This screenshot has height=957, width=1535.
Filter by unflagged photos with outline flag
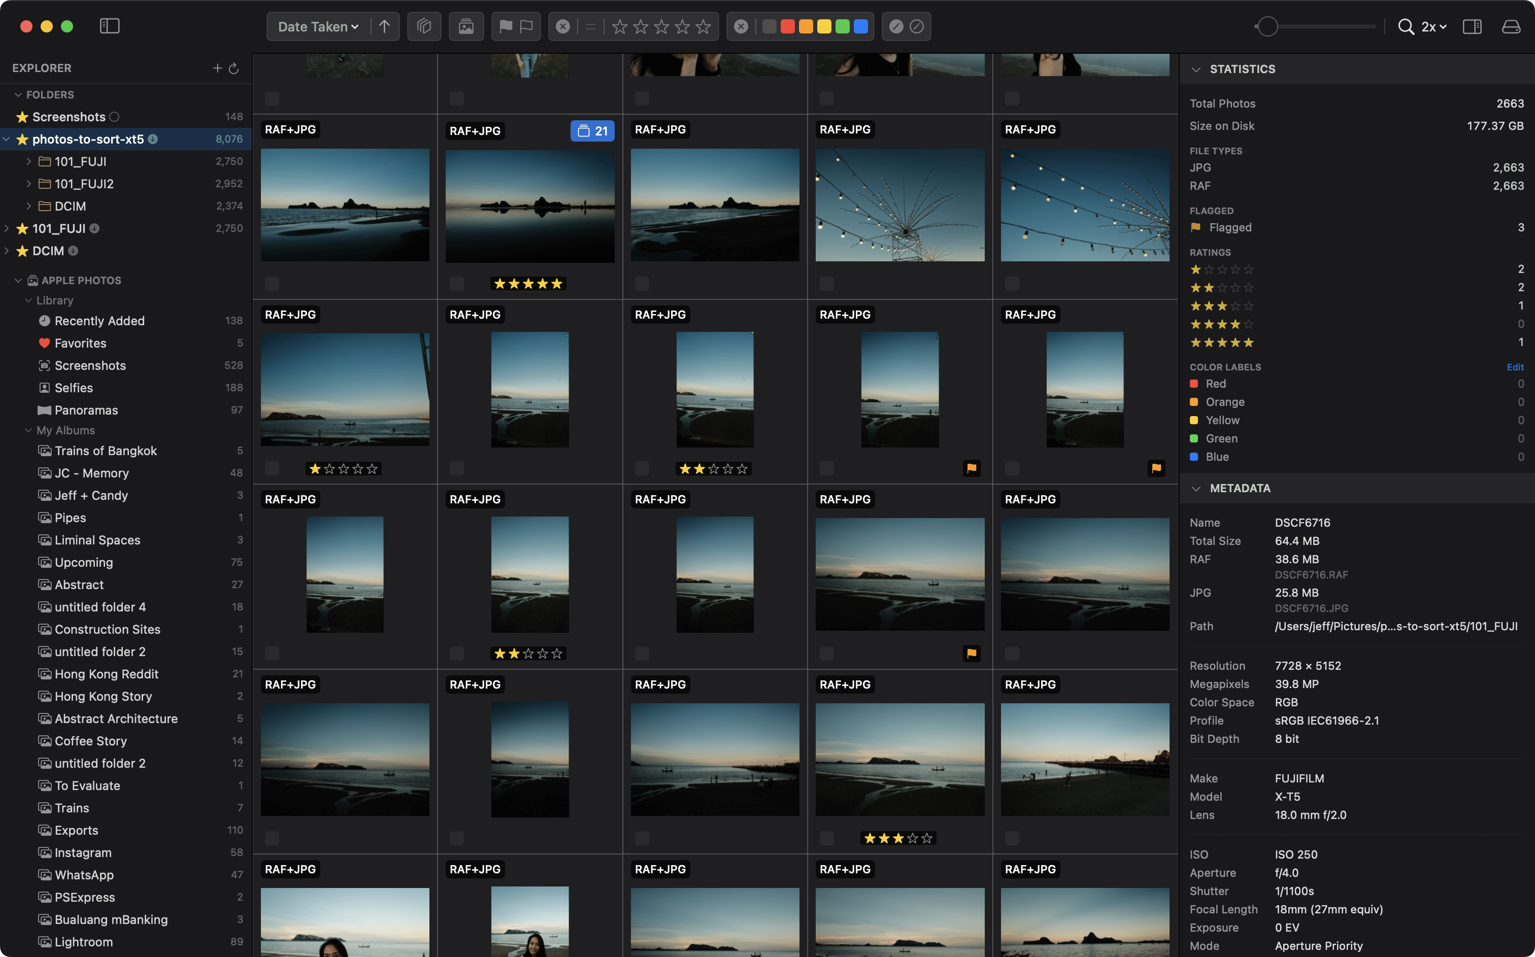click(527, 26)
